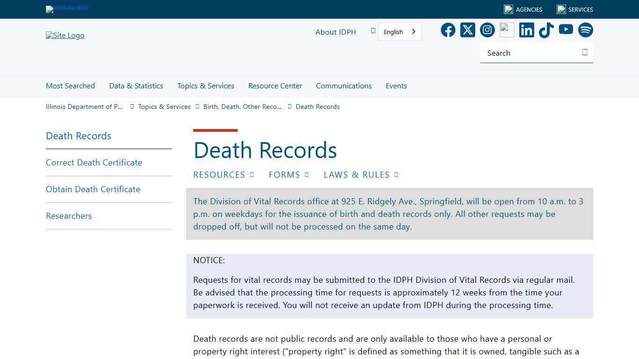This screenshot has height=359, width=639.
Task: Open the Topics & Services menu
Action: tap(205, 86)
